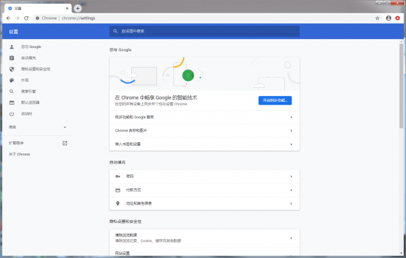This screenshot has height=258, width=406.
Task: Click the location pin Addresses icon
Action: pos(118,203)
